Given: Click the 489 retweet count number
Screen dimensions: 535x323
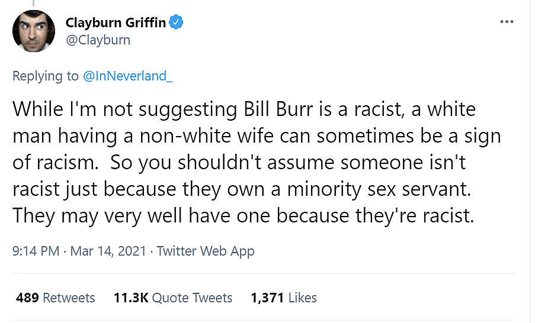Looking at the screenshot, I should 27,298.
